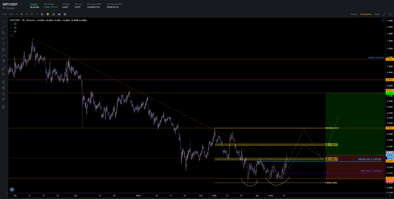The height and width of the screenshot is (199, 394).
Task: Toggle stay in drawing mode pencil-lock
Action: [4, 88]
